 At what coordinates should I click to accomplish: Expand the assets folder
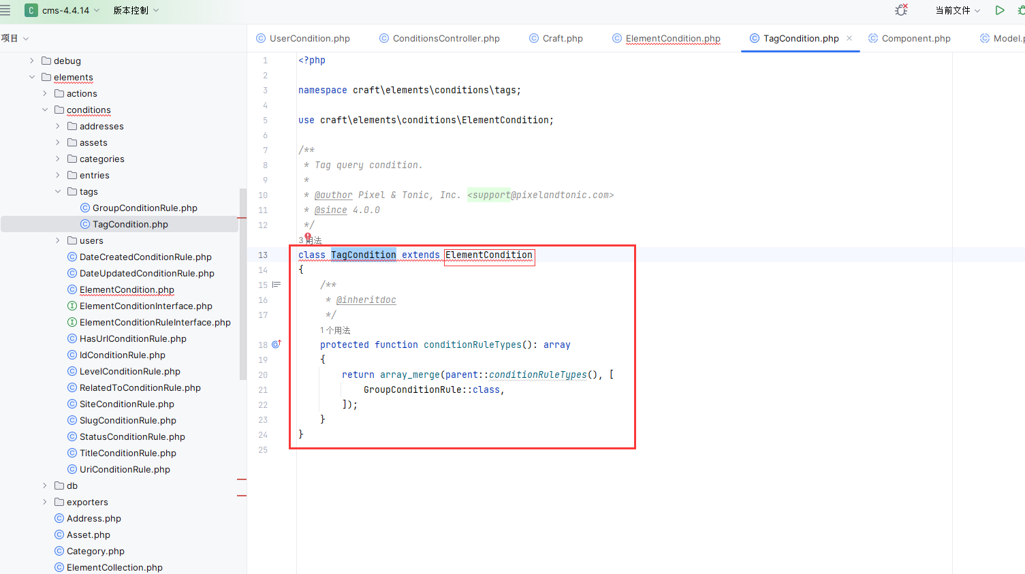(57, 142)
